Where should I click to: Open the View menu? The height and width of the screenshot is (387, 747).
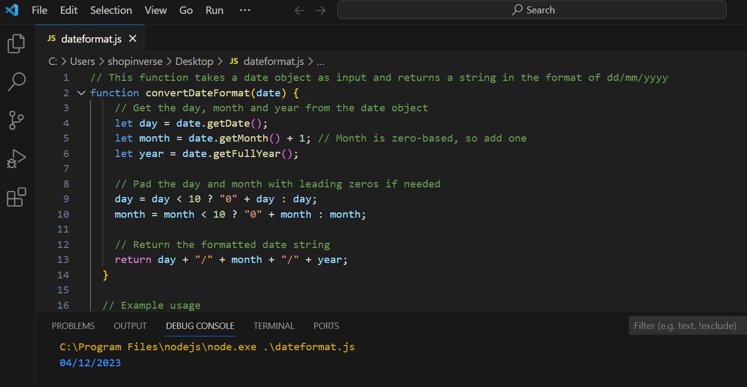tap(156, 10)
